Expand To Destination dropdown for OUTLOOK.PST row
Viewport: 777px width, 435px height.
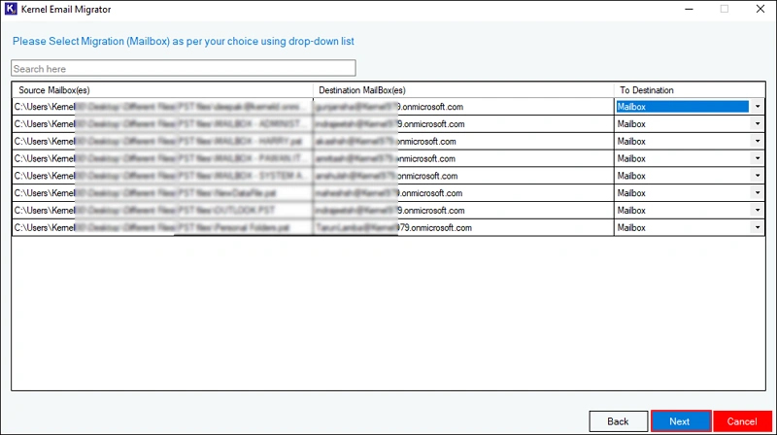[758, 210]
